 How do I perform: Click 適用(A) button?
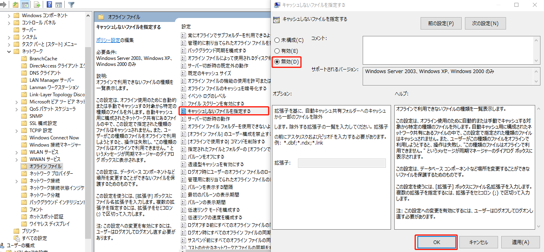click(x=520, y=242)
